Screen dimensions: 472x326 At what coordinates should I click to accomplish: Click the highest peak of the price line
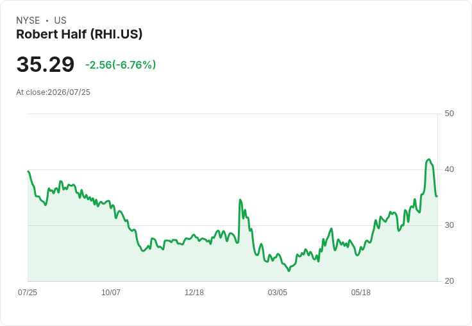(x=428, y=159)
